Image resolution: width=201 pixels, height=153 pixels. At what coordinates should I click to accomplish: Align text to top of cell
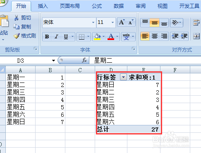click(x=145, y=22)
